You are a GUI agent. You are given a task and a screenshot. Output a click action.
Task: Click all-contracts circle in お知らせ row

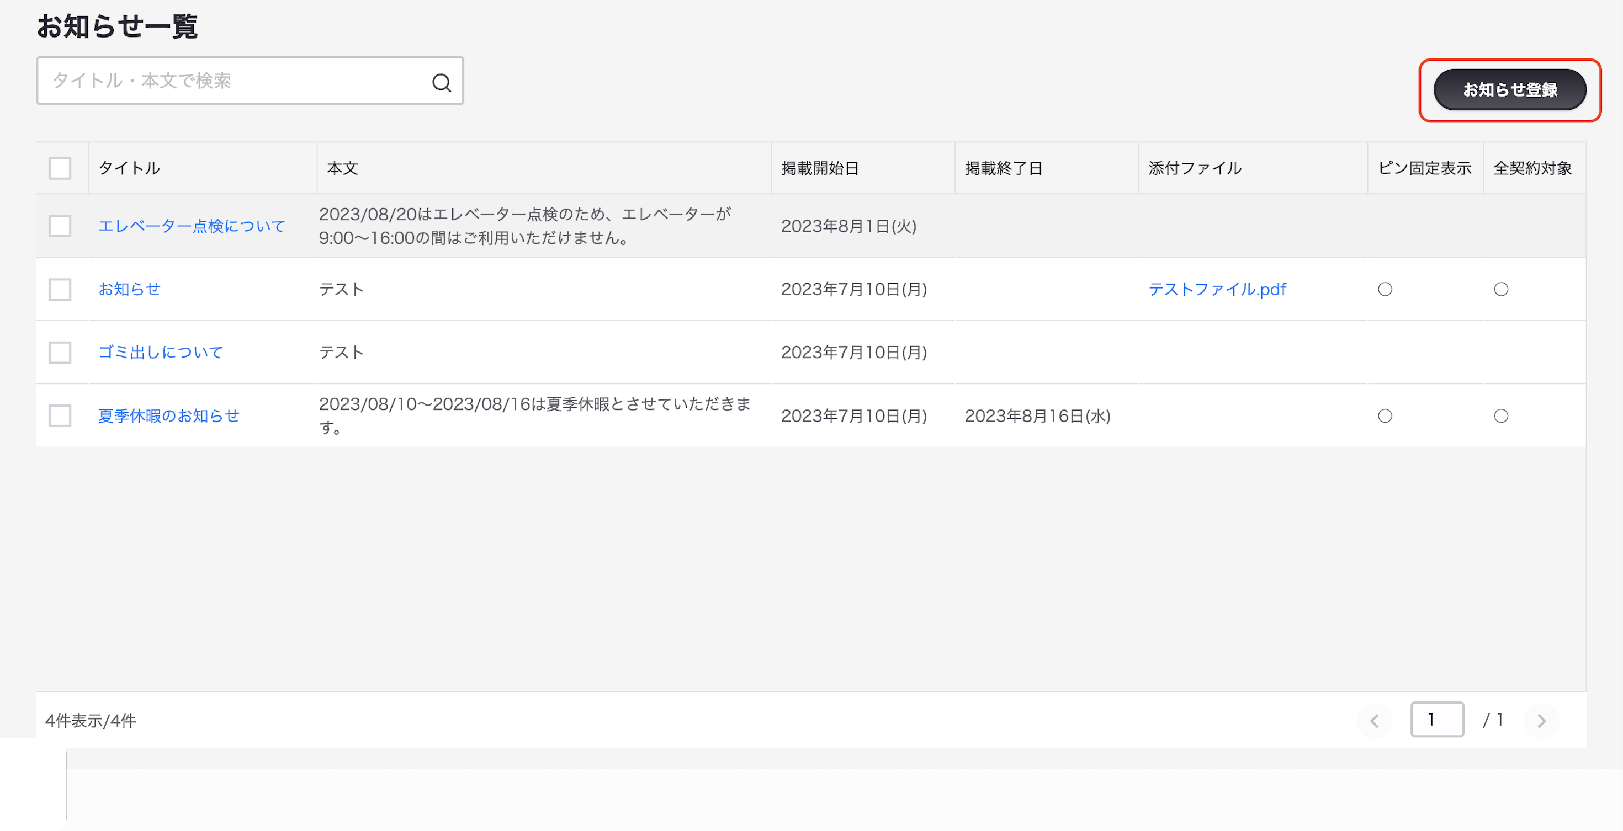tap(1501, 290)
